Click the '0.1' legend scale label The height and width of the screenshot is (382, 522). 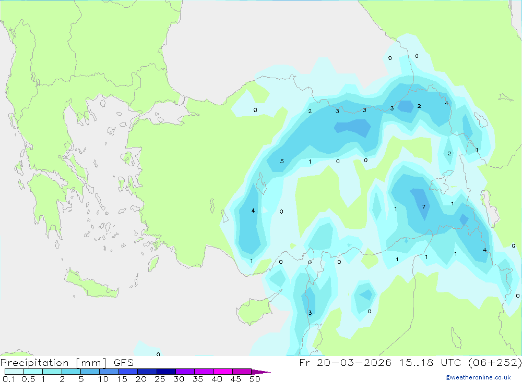[x=9, y=379]
